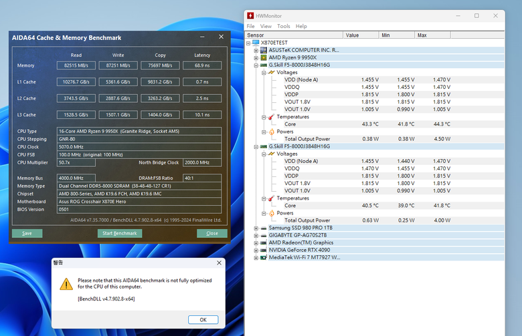Click second G.Skill Powers flame icon
The image size is (522, 336).
272,213
